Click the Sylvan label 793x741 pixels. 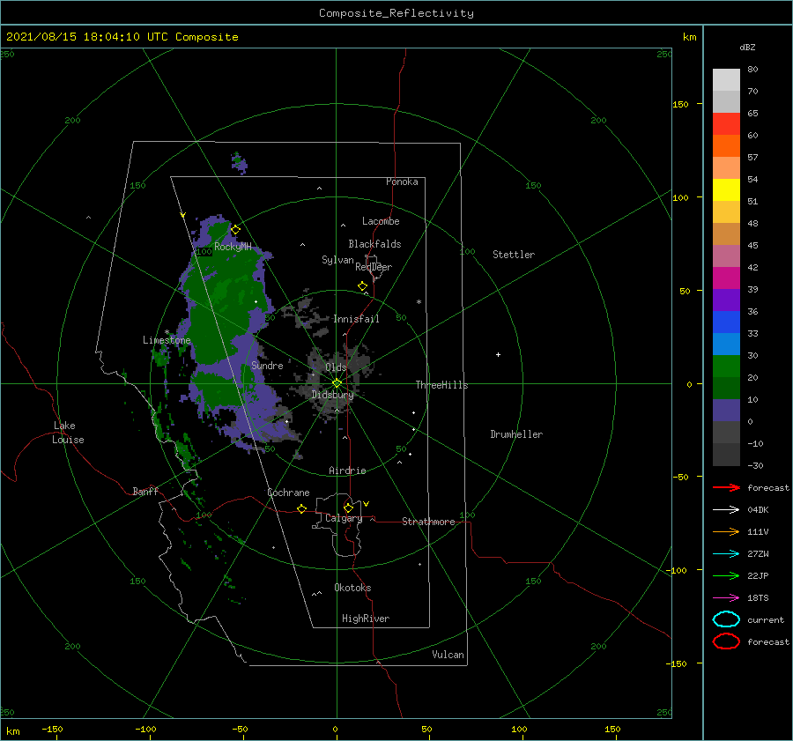click(337, 260)
